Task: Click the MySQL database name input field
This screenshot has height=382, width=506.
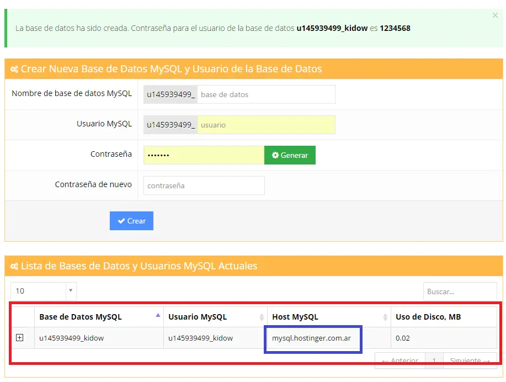Action: click(266, 94)
